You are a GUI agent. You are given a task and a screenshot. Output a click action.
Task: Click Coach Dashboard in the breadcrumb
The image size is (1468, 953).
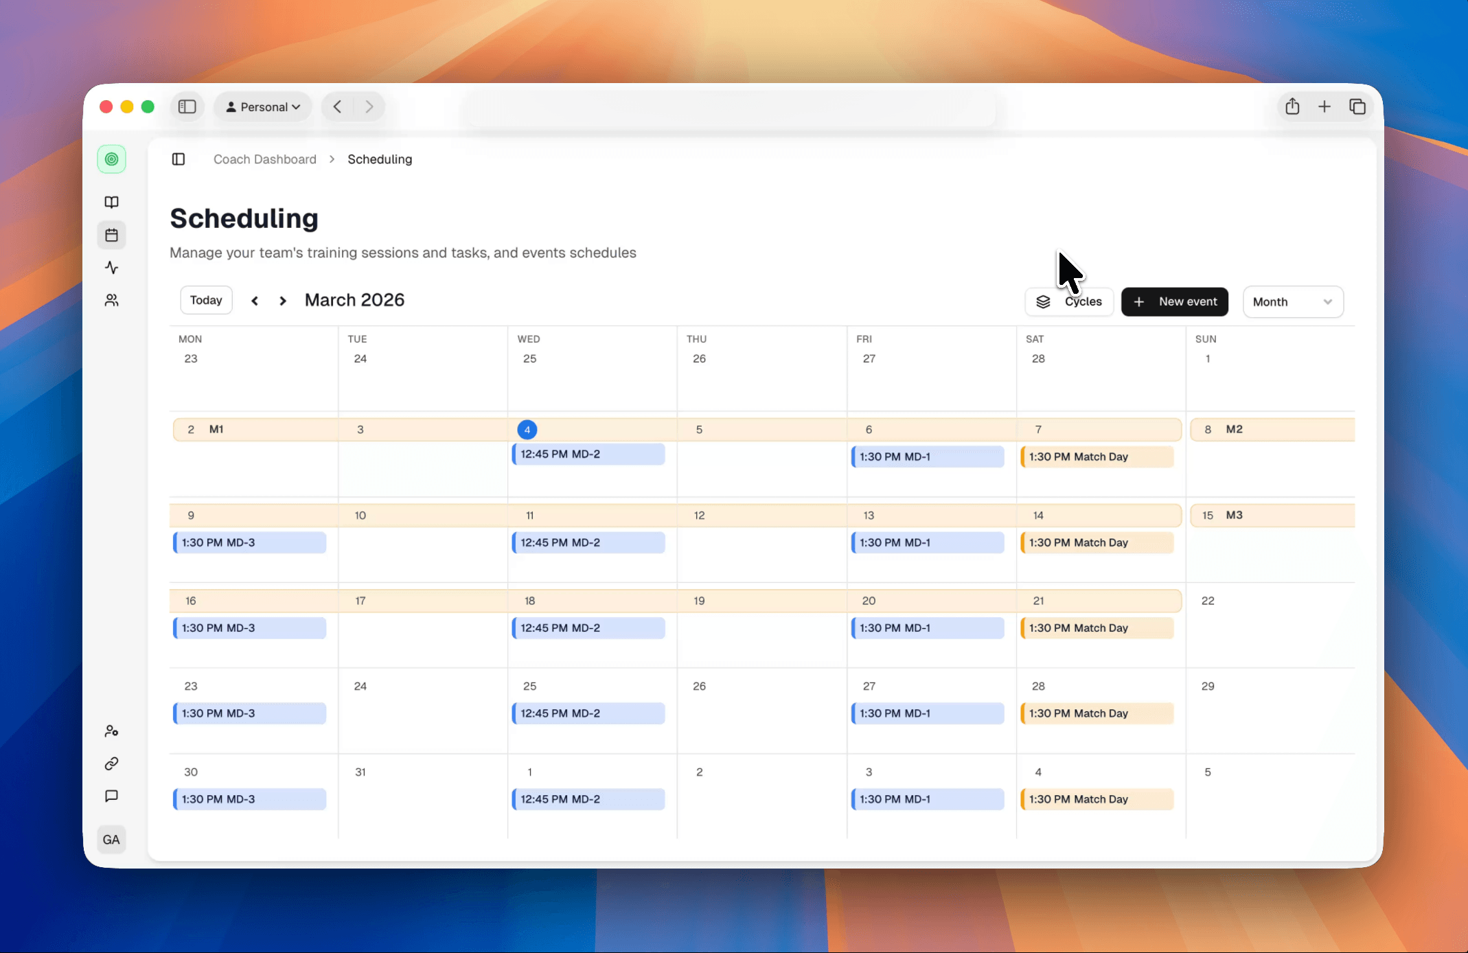click(x=264, y=159)
